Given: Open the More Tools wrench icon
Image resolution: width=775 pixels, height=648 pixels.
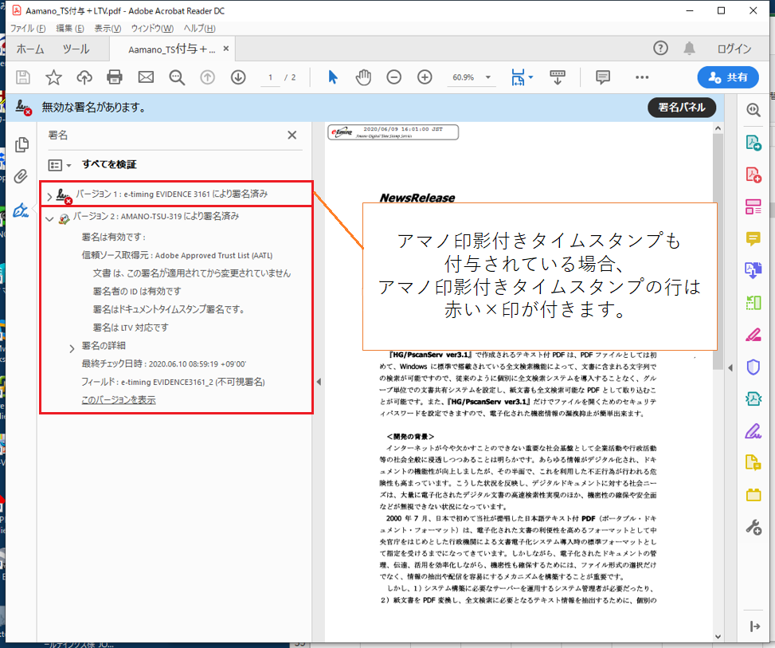Looking at the screenshot, I should coord(753,527).
